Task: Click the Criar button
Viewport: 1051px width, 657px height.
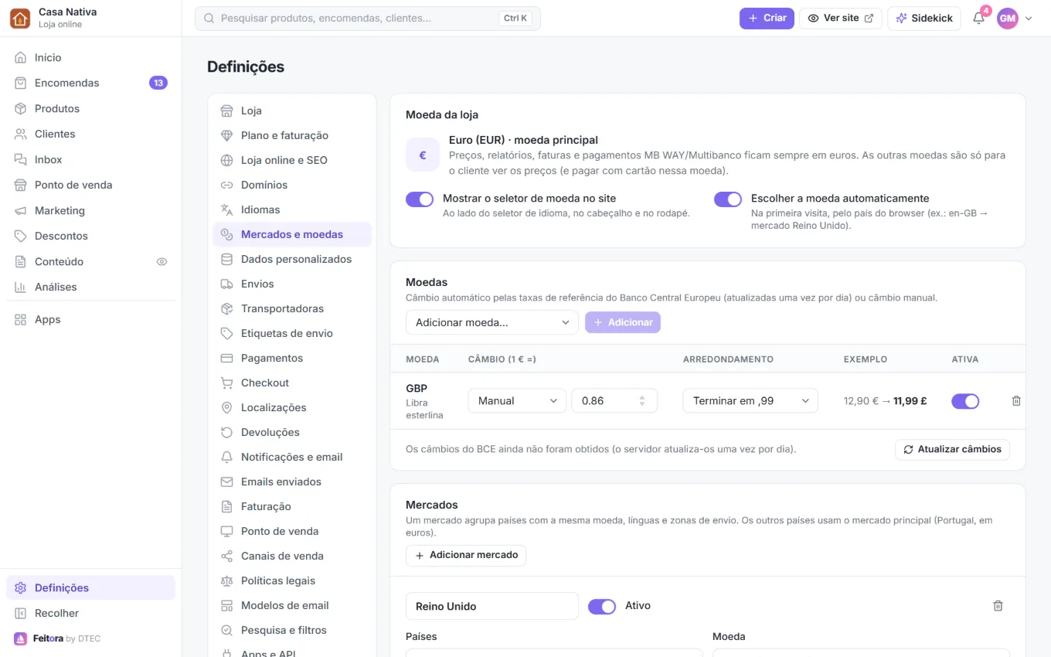Action: [x=767, y=19]
